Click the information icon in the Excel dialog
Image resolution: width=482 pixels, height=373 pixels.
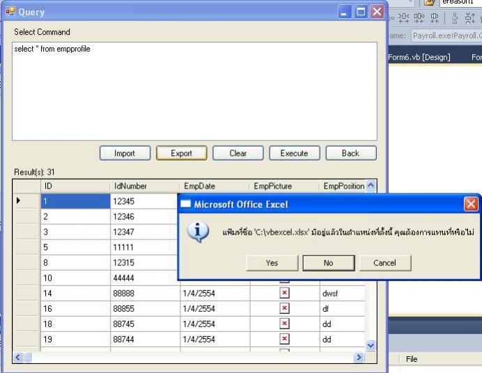pos(197,232)
